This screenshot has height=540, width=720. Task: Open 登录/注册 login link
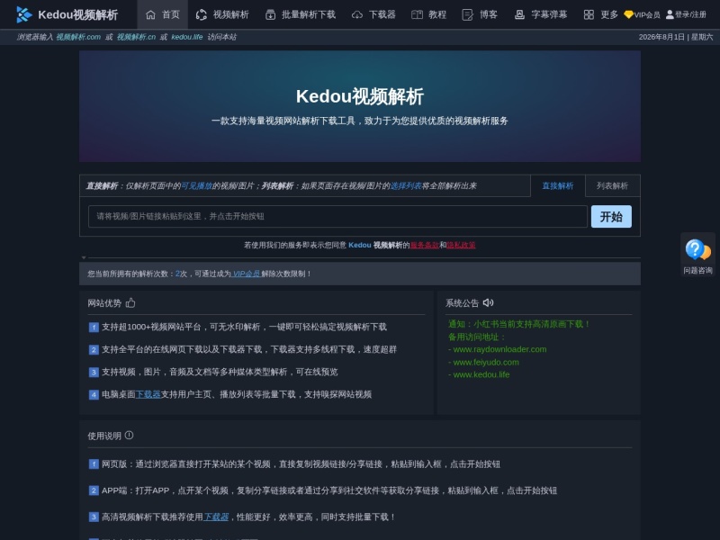(x=690, y=14)
